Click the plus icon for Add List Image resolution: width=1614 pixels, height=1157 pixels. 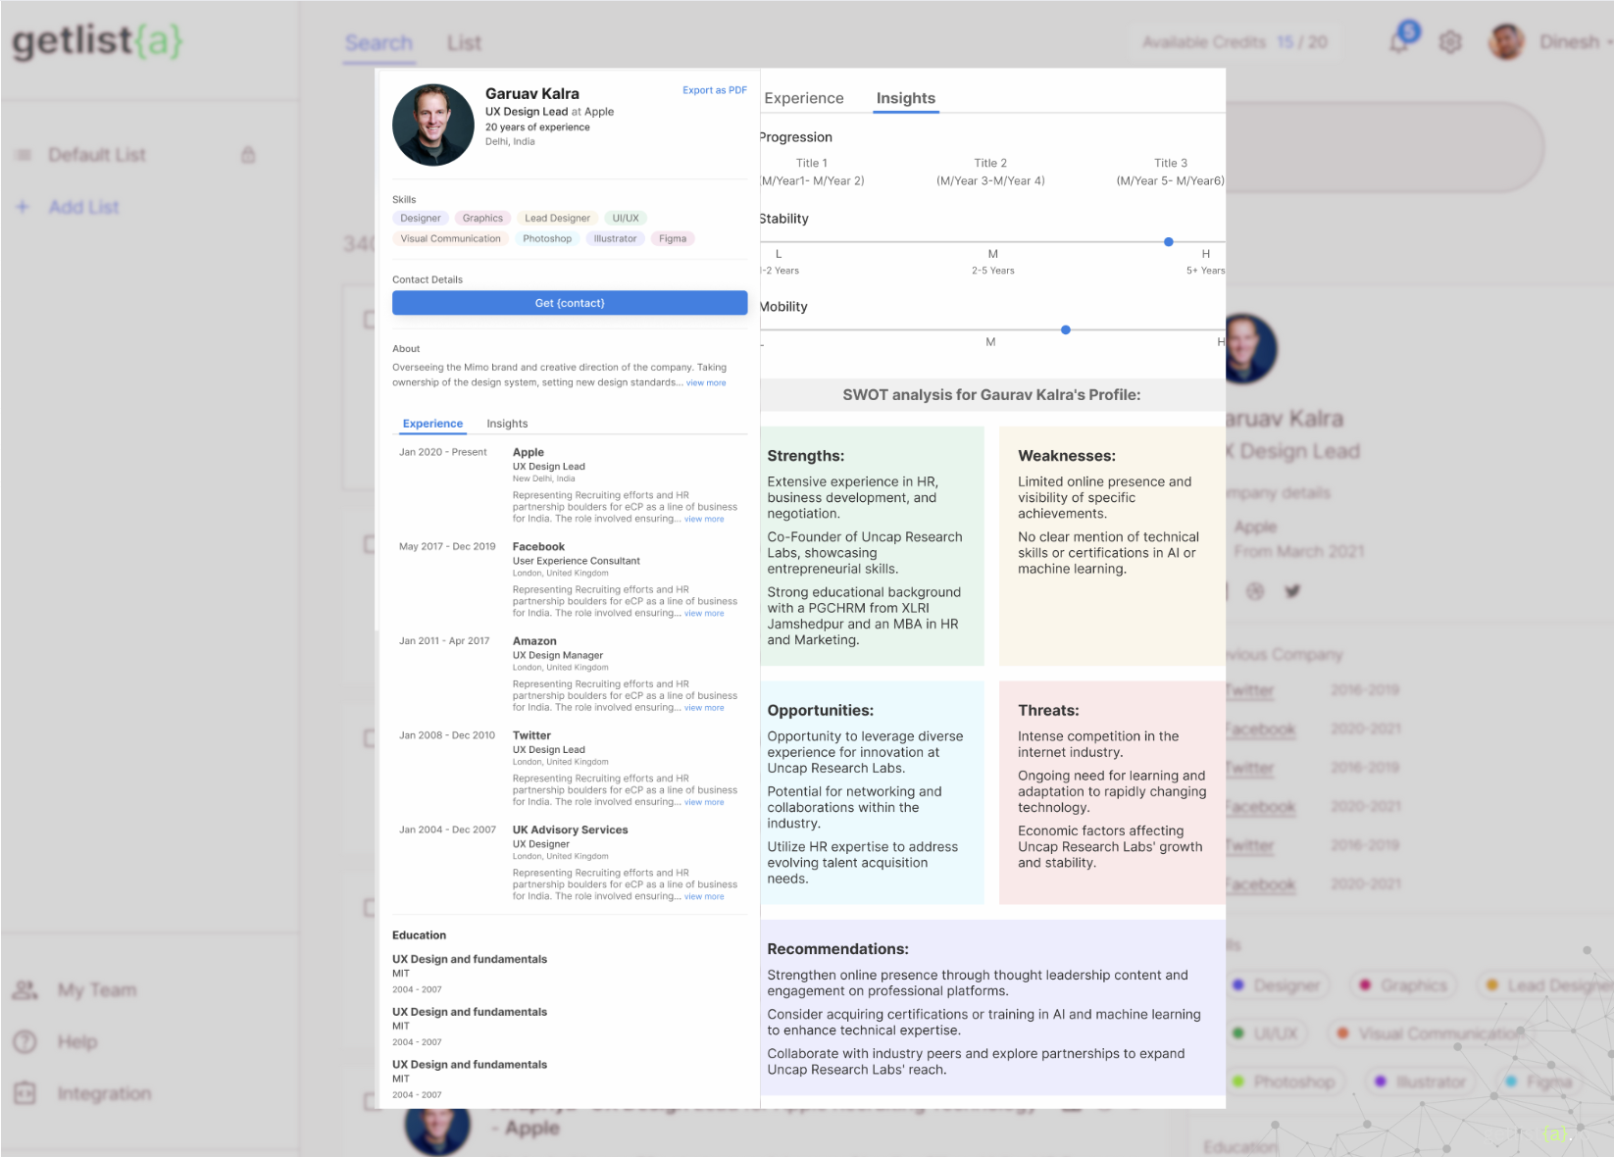23,207
